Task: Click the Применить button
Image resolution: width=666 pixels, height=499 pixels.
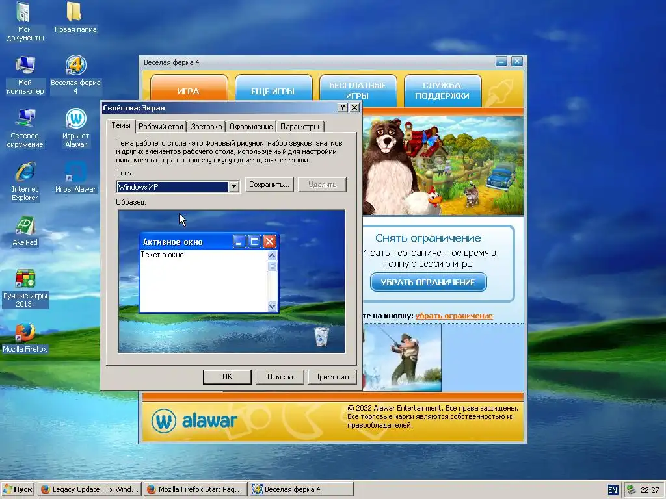Action: (332, 377)
